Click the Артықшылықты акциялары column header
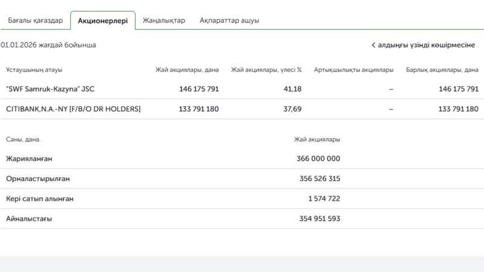This screenshot has height=272, width=484. pos(353,70)
